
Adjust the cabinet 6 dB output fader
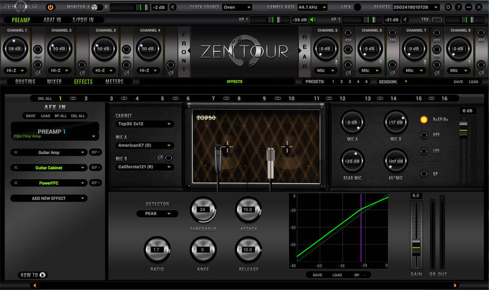(464, 129)
